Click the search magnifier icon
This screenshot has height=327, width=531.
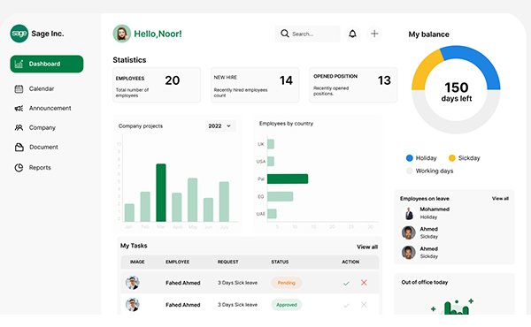(285, 34)
